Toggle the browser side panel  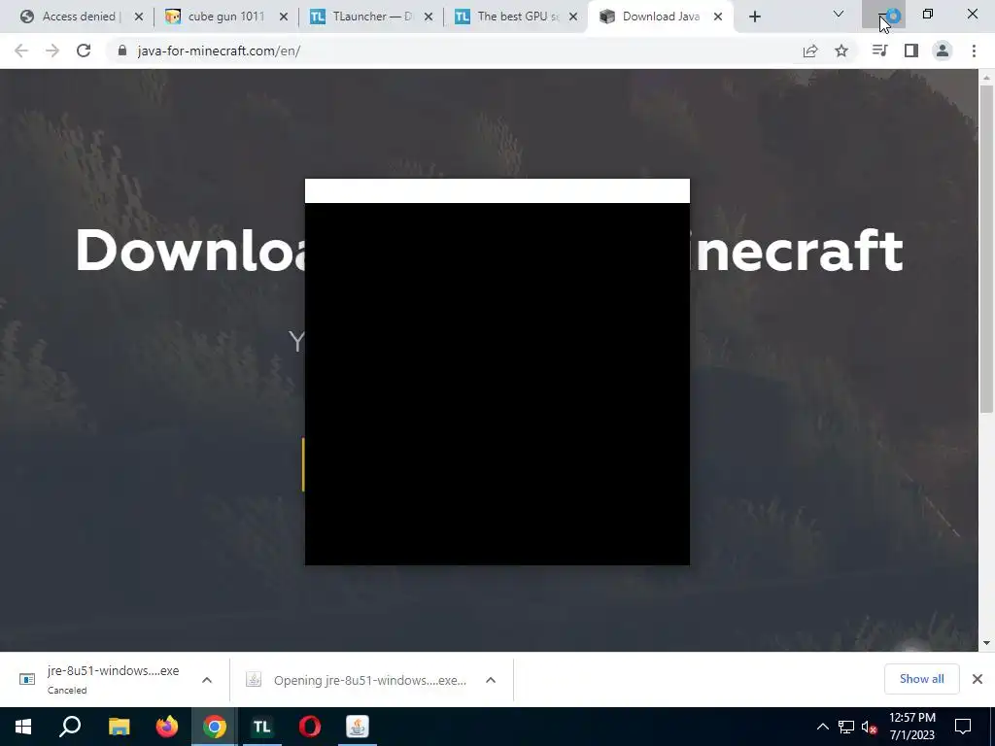coord(911,51)
